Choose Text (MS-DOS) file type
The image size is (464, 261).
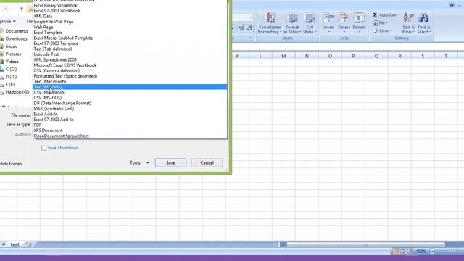tap(130, 87)
